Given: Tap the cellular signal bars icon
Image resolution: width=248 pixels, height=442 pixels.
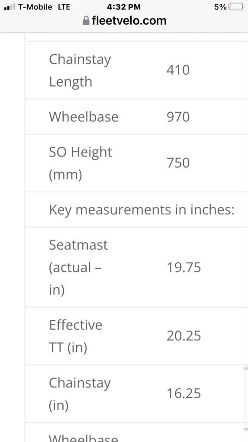Looking at the screenshot, I should (x=10, y=7).
